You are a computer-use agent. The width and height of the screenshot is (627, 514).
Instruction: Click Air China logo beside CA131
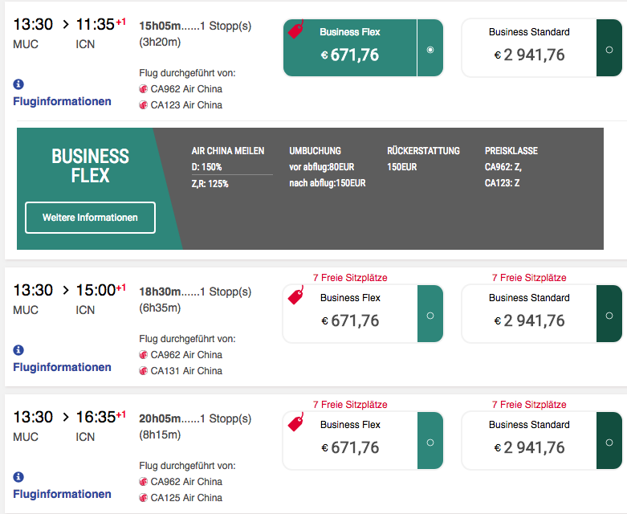coord(144,371)
